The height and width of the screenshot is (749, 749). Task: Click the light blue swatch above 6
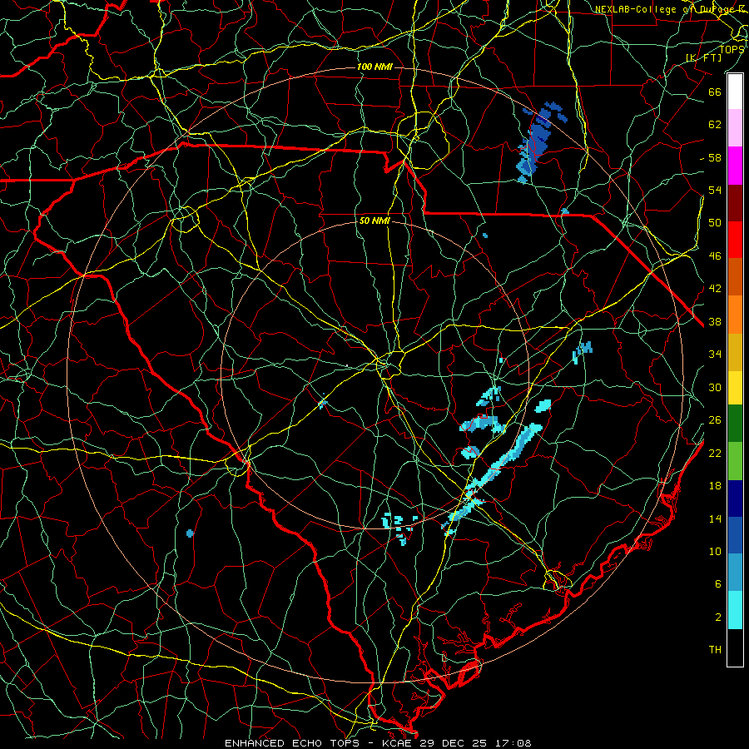(x=735, y=573)
